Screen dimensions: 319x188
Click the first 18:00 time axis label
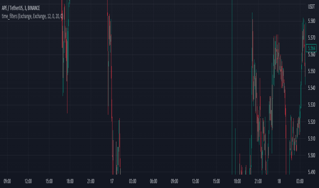pyautogui.click(x=70, y=181)
